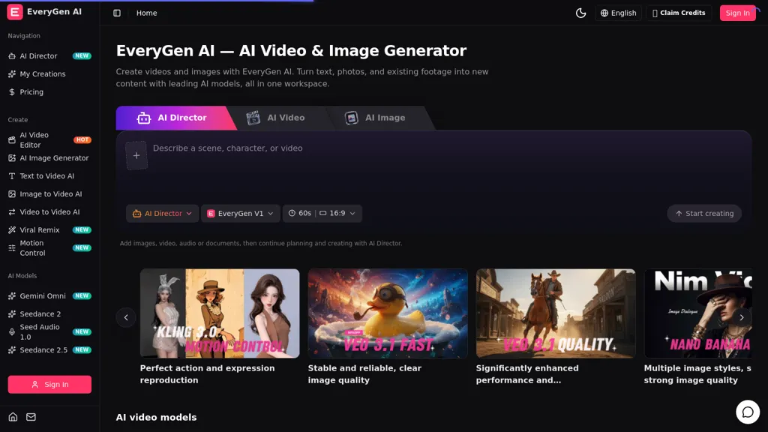Open the Nano Banana thumbnail
Image resolution: width=768 pixels, height=432 pixels.
[x=698, y=313]
